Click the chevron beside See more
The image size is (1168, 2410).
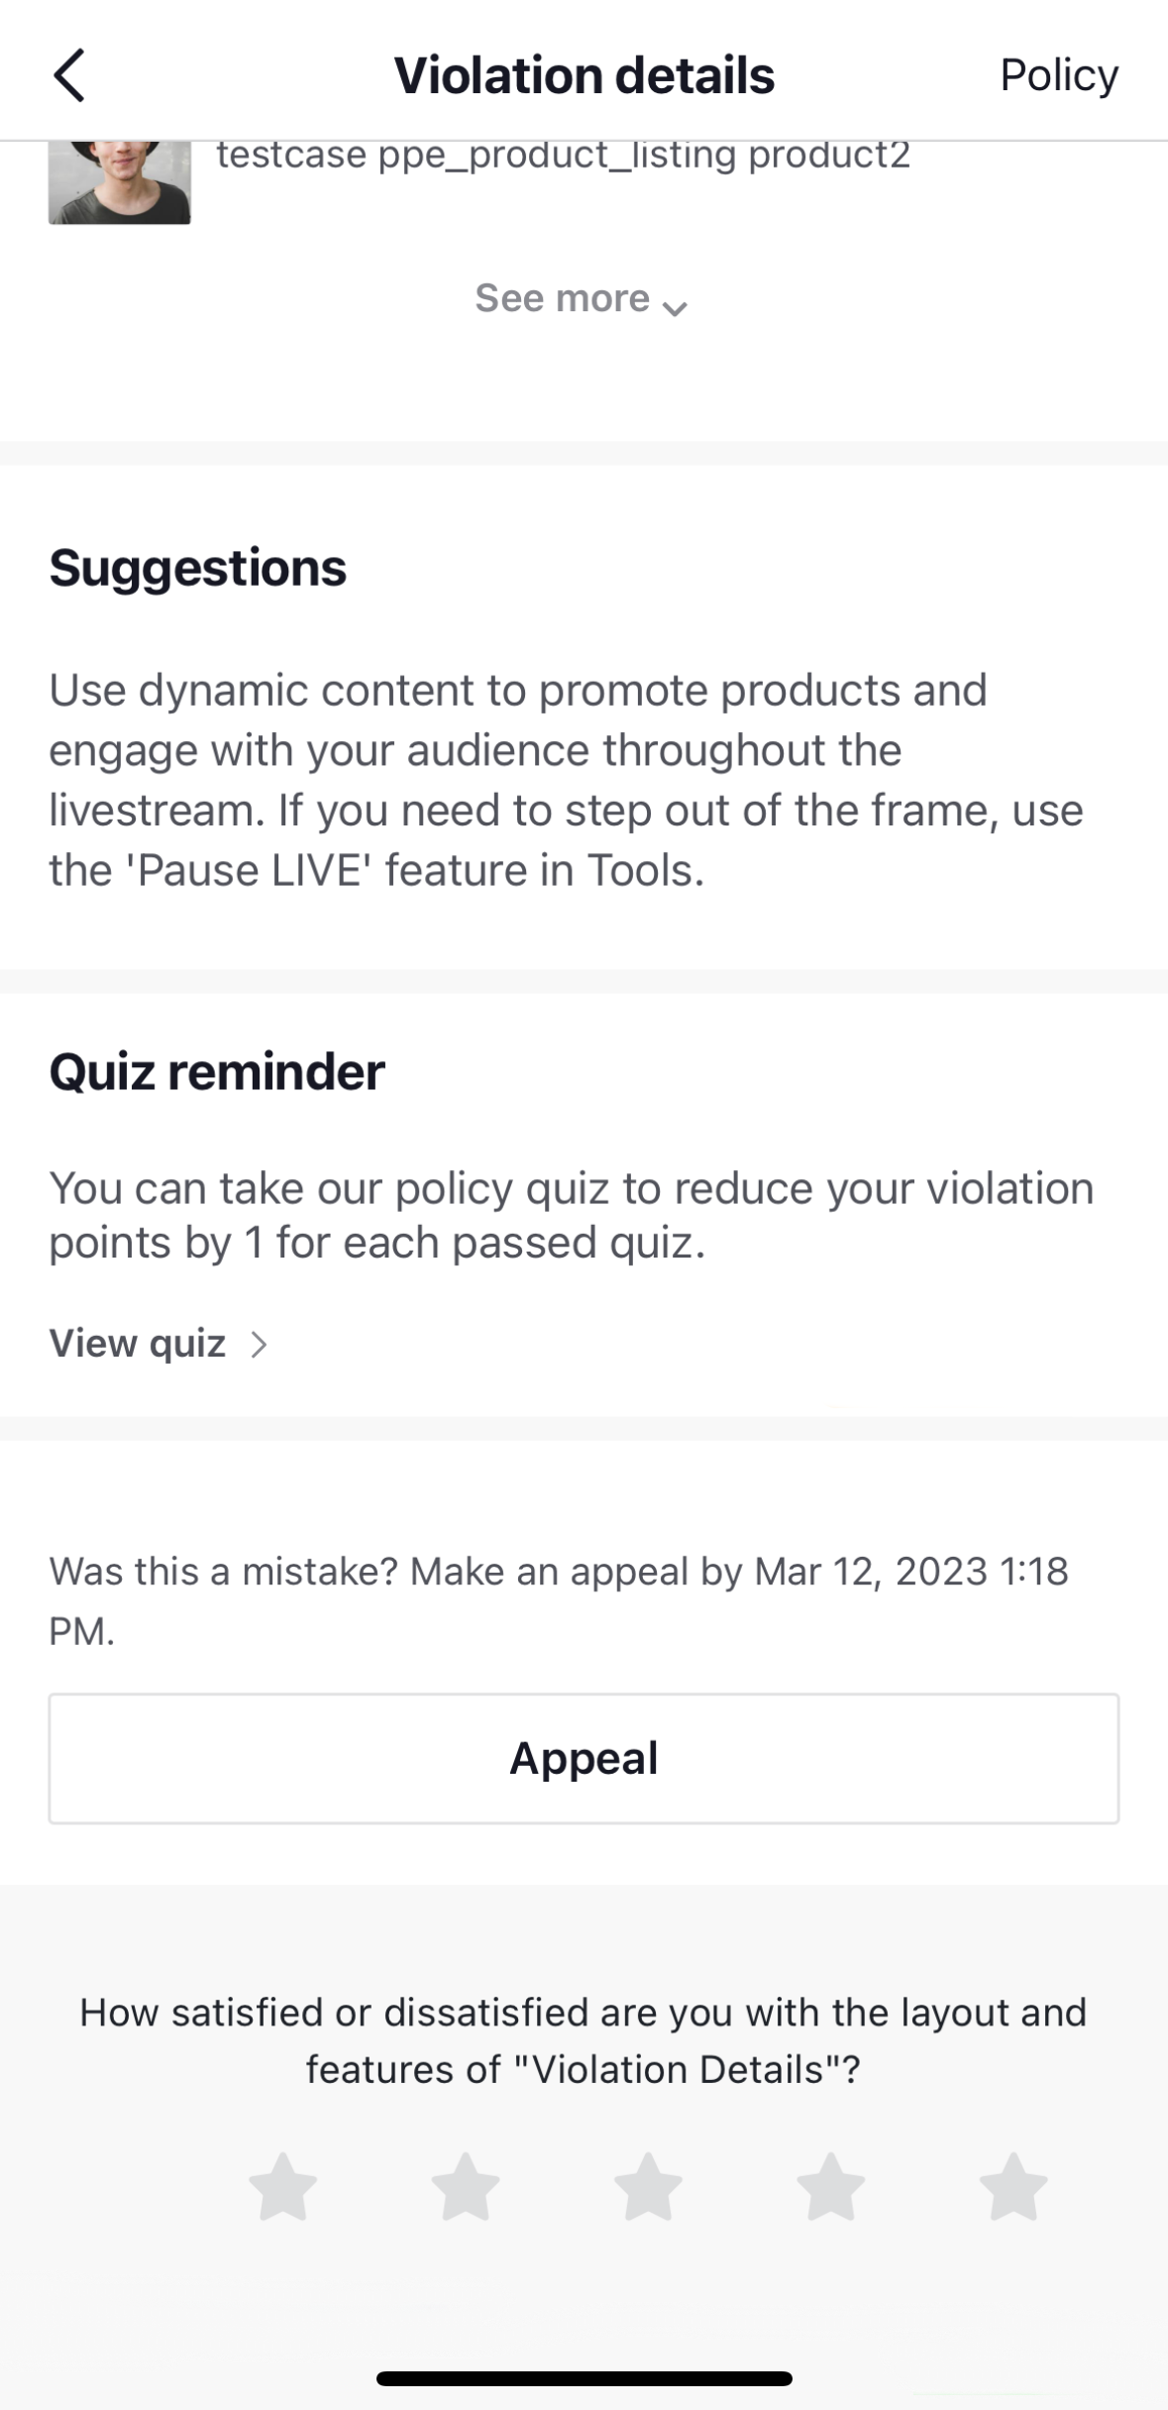click(x=676, y=307)
